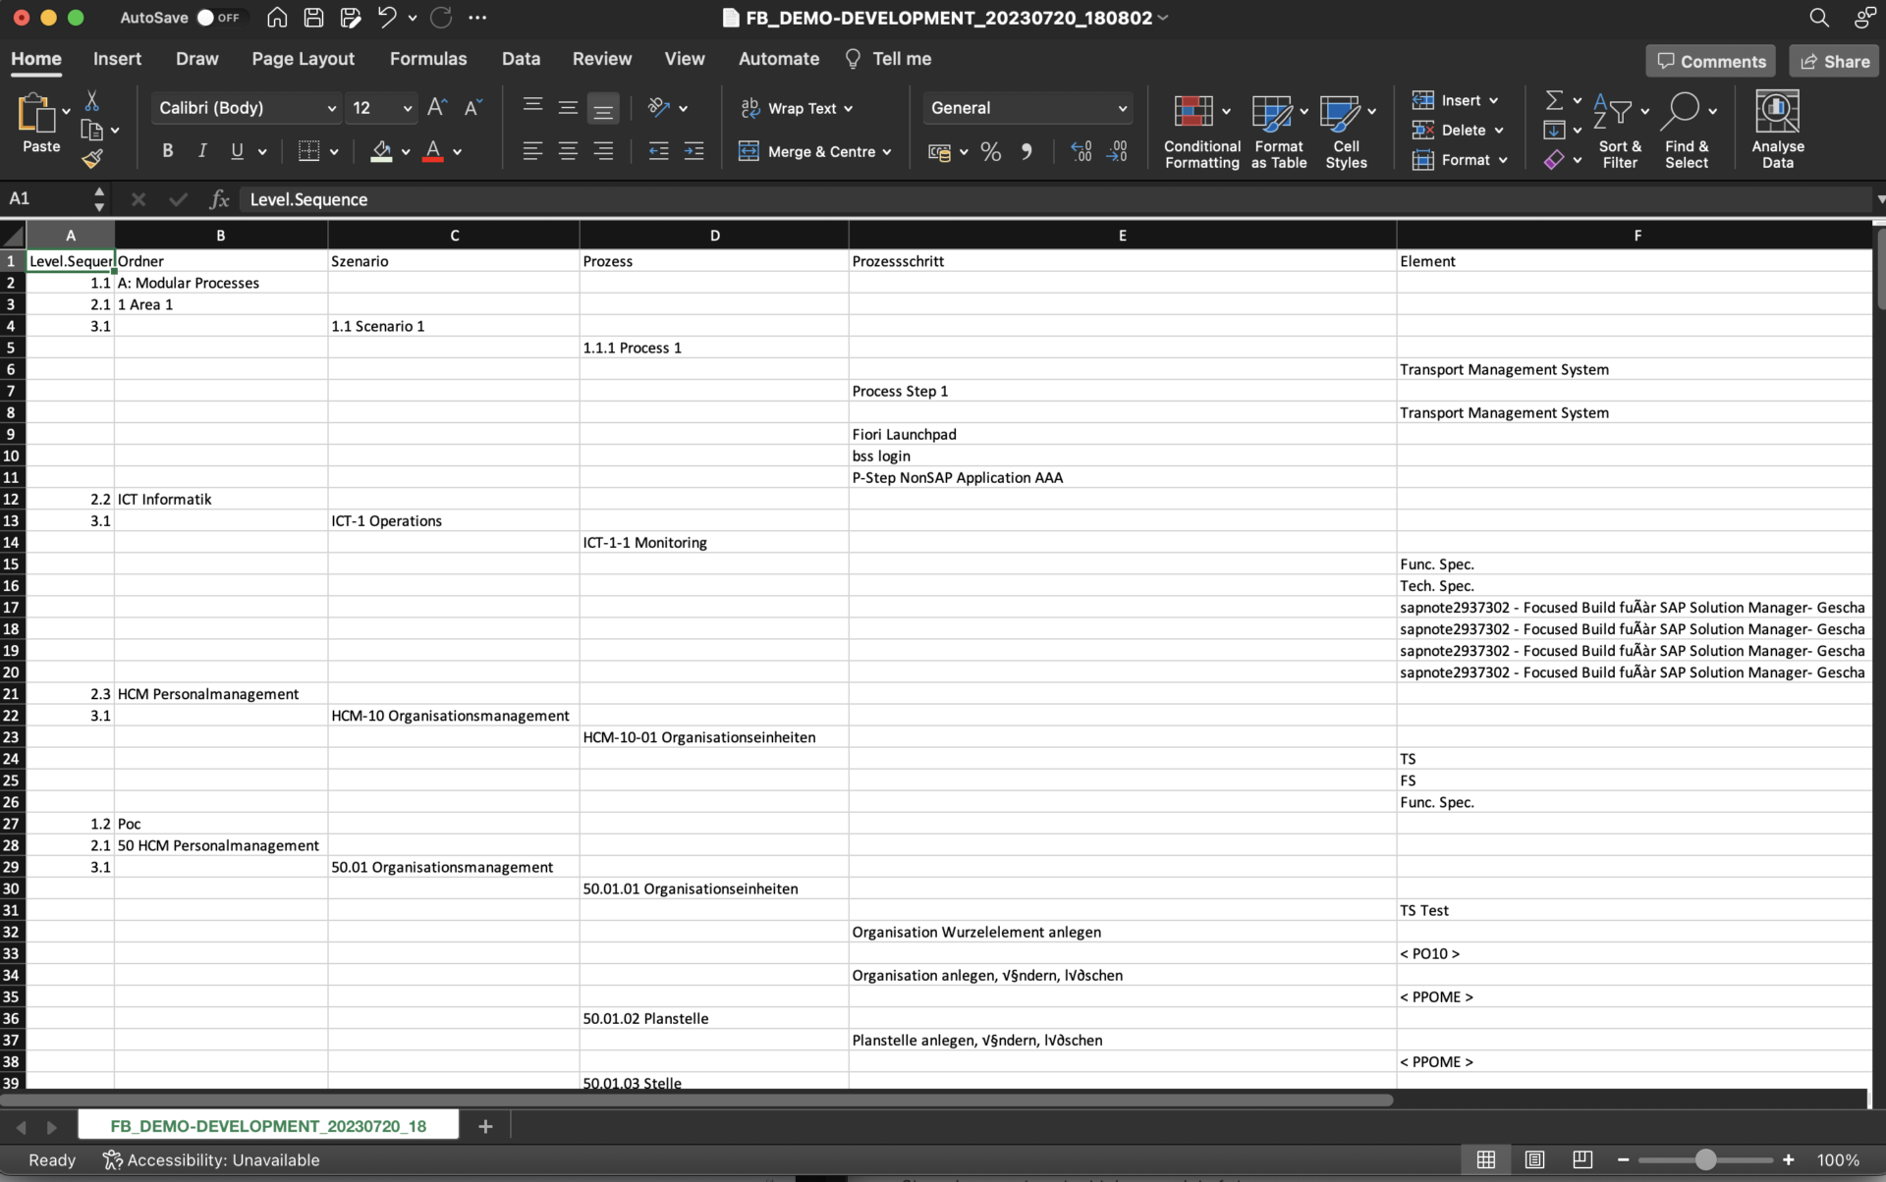This screenshot has height=1182, width=1886.
Task: Open the Formulas ribbon tab
Action: pos(427,59)
